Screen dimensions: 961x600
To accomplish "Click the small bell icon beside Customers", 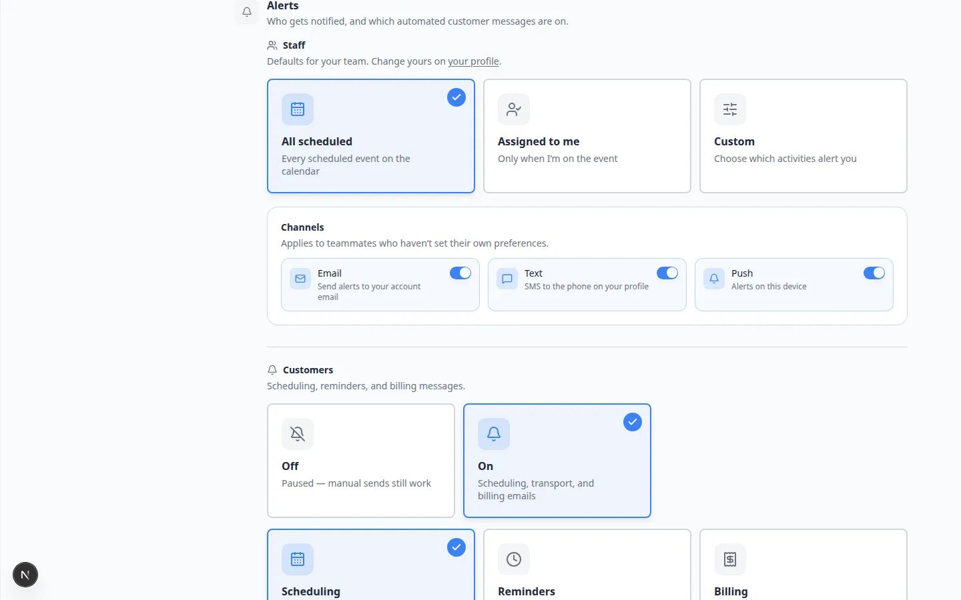I will coord(272,370).
